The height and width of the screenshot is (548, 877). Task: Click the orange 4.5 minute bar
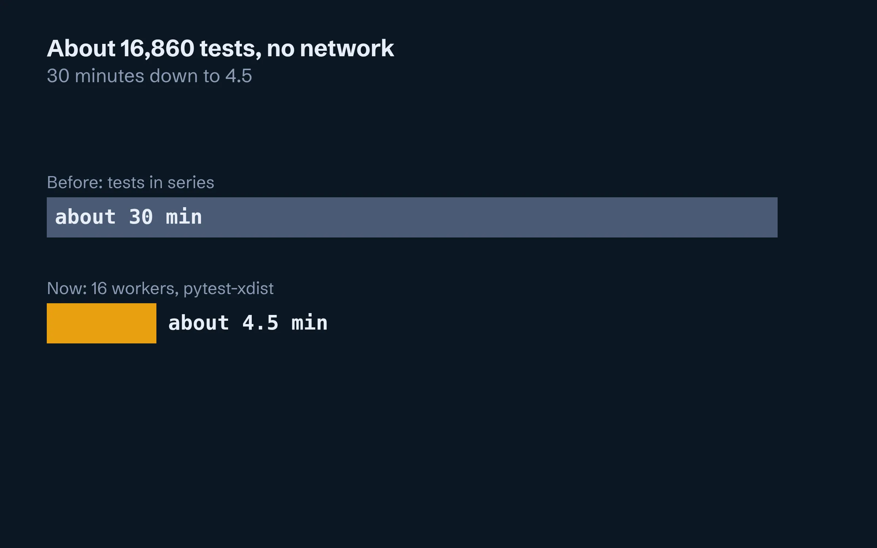(x=102, y=323)
